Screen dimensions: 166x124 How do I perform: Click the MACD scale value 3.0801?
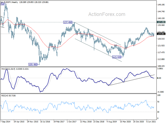160,69
